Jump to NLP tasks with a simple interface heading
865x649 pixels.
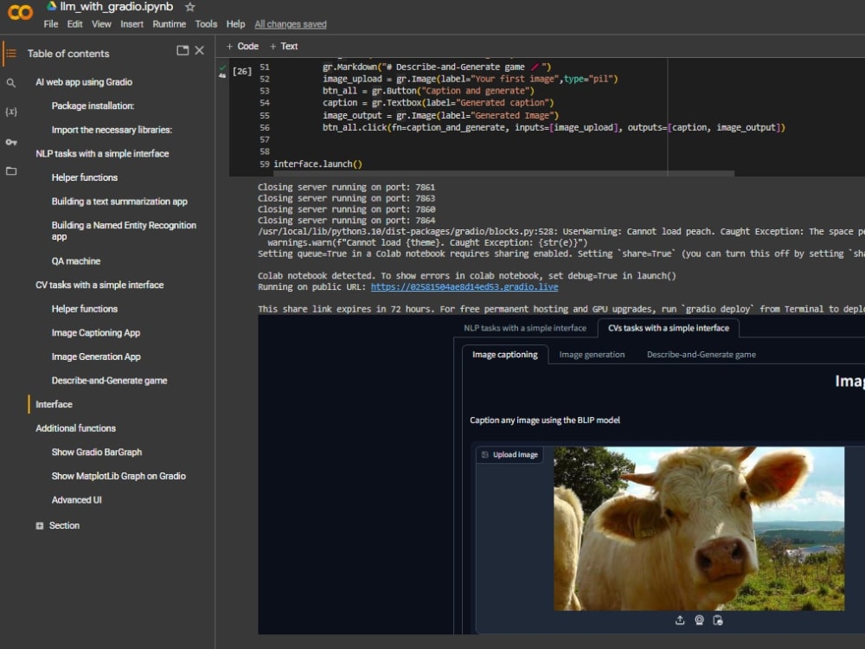pos(102,153)
